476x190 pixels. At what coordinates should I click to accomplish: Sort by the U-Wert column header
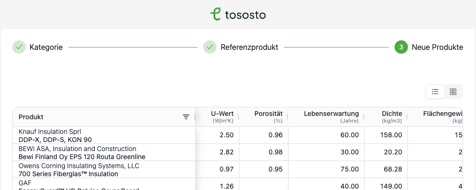[222, 114]
